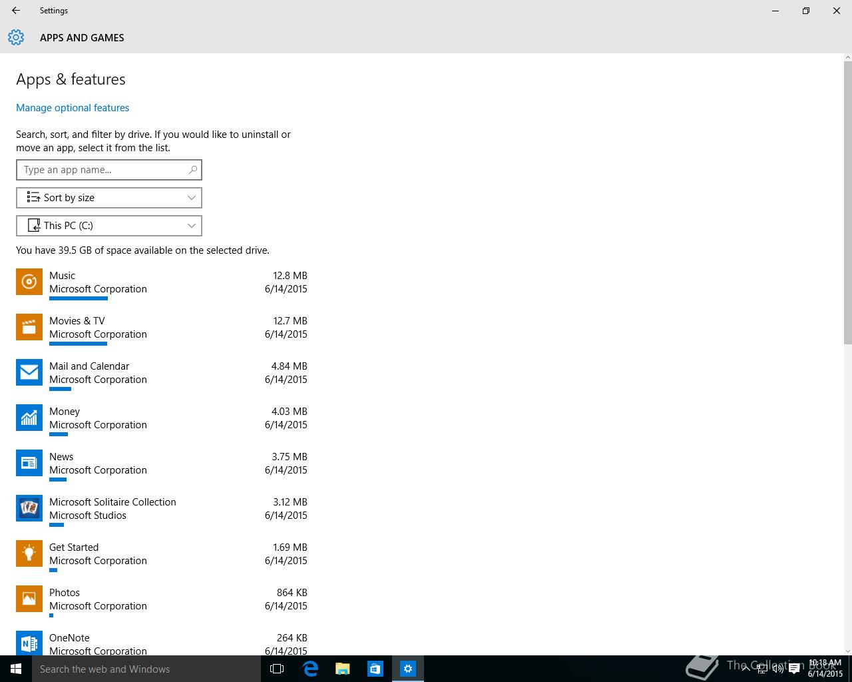Click the vertical scrollbar thumb
The image size is (852, 682).
[847, 203]
